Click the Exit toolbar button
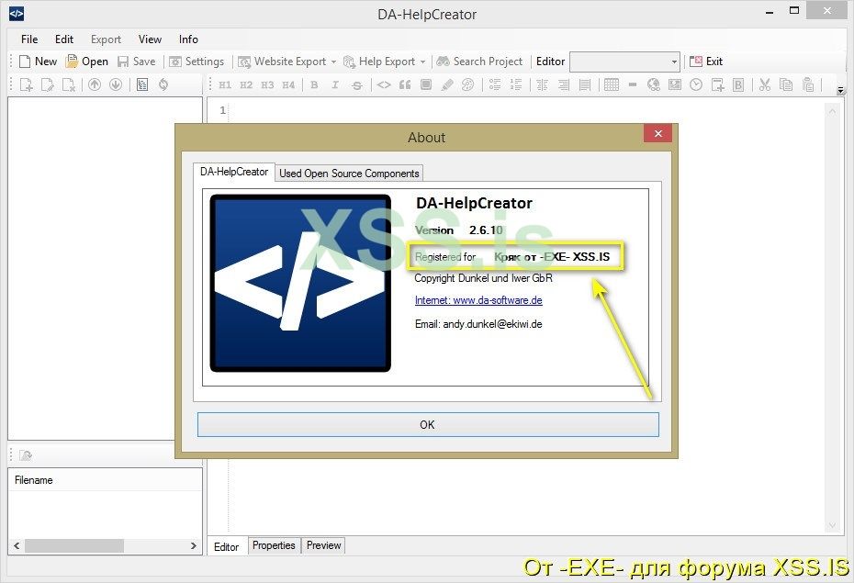854x583 pixels. pos(706,62)
